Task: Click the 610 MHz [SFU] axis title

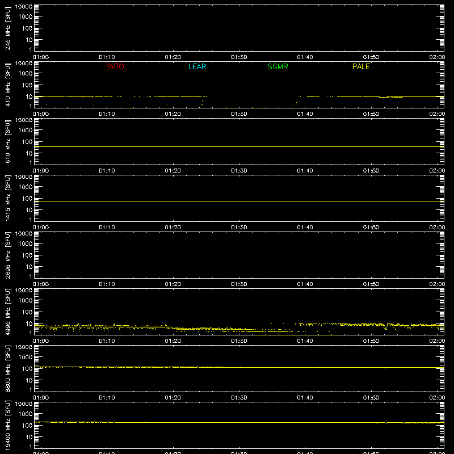Action: 7,142
